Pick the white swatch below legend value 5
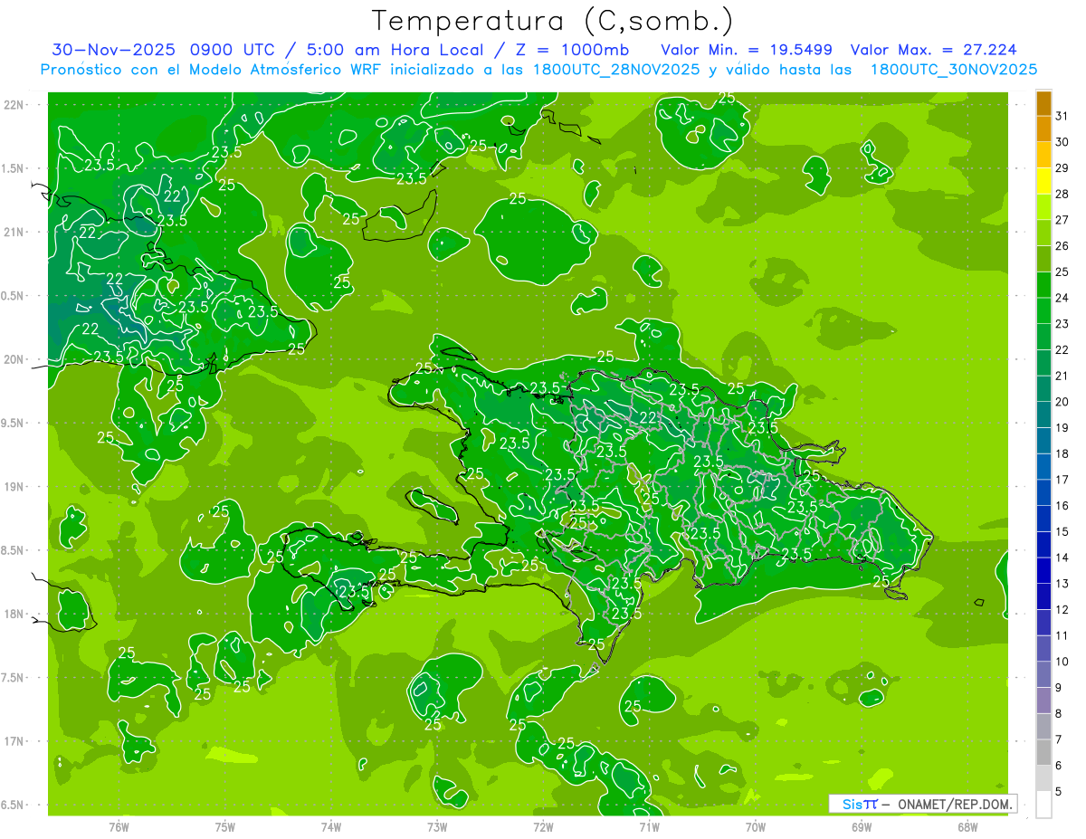The height and width of the screenshot is (839, 1086). click(x=1043, y=804)
